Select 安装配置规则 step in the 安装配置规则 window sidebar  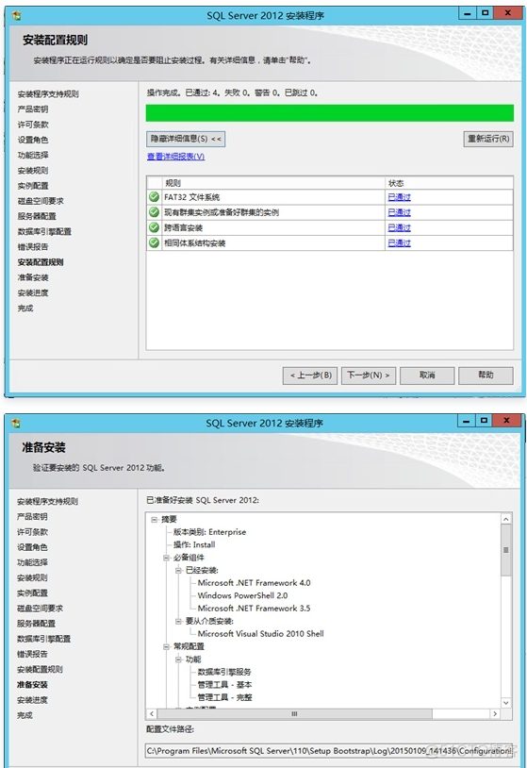coord(41,262)
